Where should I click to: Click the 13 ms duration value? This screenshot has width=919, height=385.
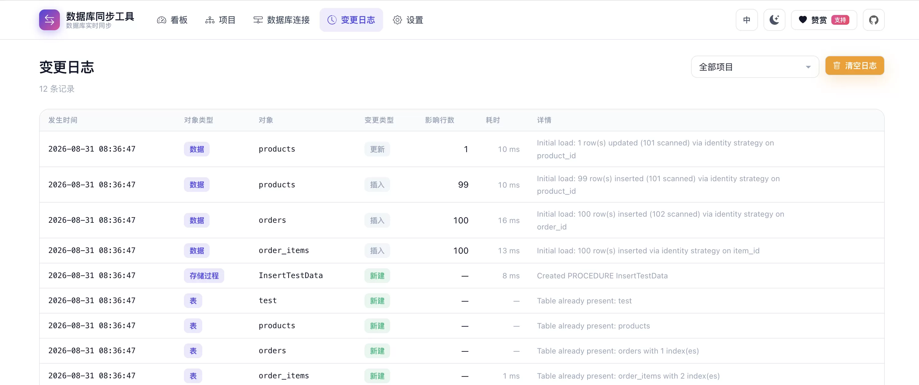(509, 251)
